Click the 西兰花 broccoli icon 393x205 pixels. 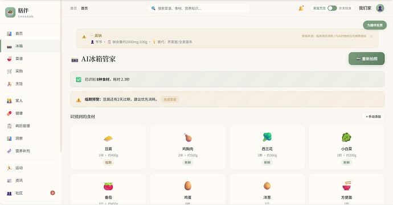point(267,137)
